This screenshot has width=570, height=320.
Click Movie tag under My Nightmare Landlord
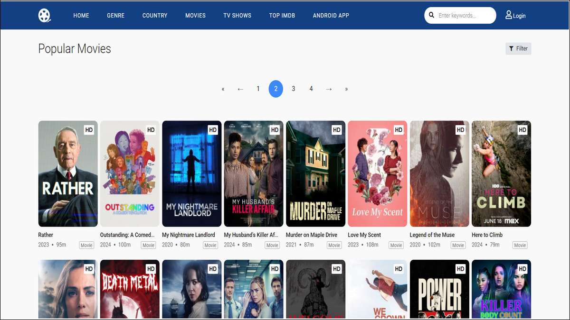pyautogui.click(x=210, y=245)
